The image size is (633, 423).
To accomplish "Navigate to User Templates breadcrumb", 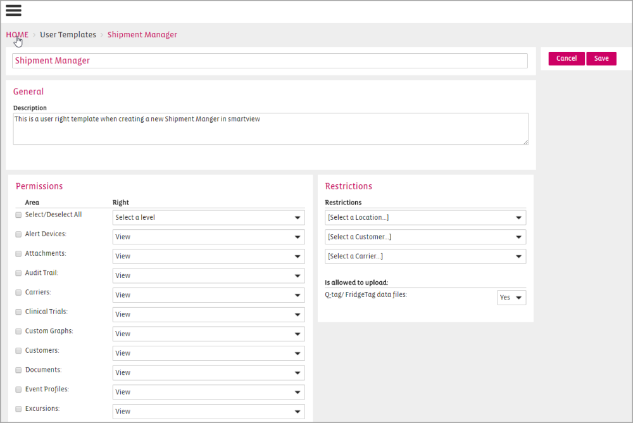I will [68, 35].
